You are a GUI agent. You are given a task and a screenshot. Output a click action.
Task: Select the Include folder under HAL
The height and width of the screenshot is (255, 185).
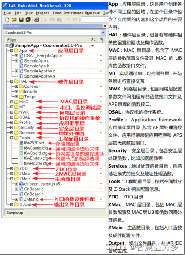30,92
